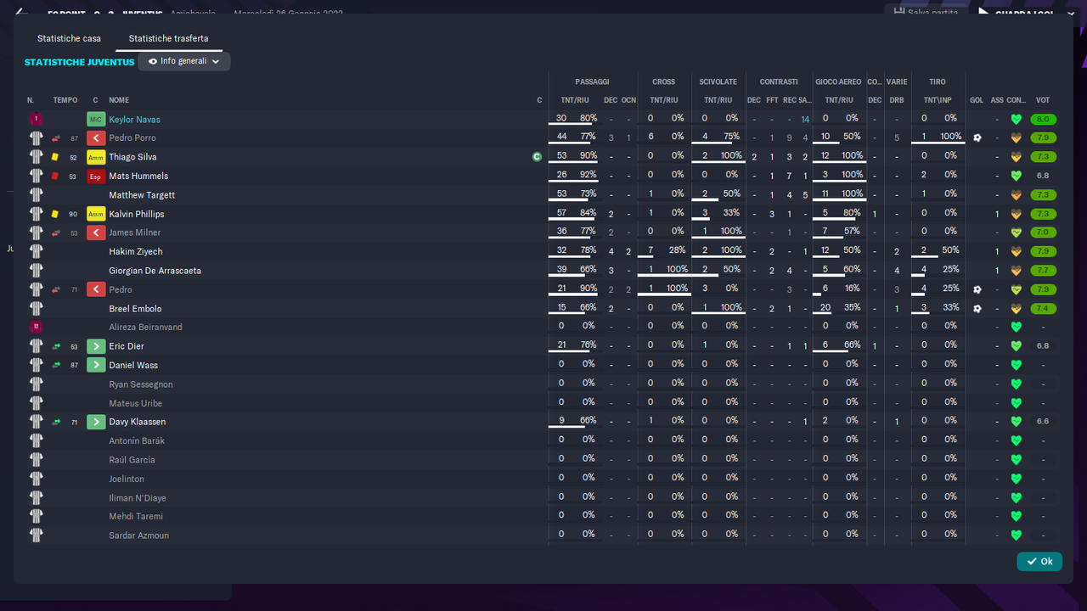Screen dimensions: 1087x611
Task: Sort by the NOME column header
Action: pos(119,100)
